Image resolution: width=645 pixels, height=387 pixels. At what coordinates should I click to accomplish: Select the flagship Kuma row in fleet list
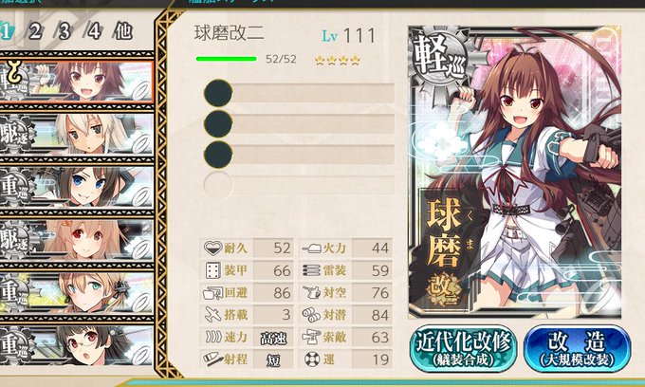click(x=77, y=81)
